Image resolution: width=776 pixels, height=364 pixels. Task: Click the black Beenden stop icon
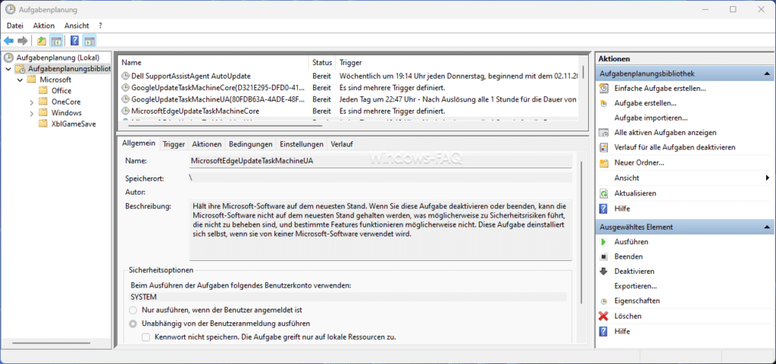603,257
